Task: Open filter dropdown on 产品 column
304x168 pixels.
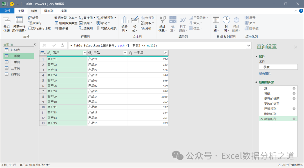Action: click(125, 53)
